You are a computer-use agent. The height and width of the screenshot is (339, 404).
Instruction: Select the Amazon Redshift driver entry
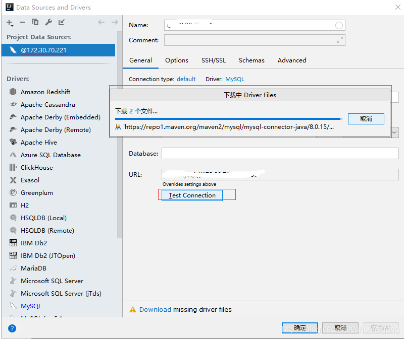pyautogui.click(x=43, y=92)
